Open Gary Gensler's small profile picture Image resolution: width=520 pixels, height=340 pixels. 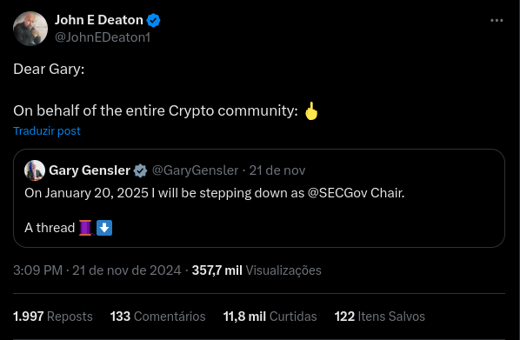(35, 170)
